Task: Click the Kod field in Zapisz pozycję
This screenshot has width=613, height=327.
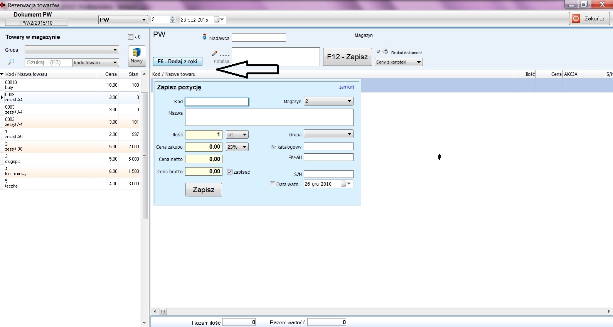Action: (217, 102)
